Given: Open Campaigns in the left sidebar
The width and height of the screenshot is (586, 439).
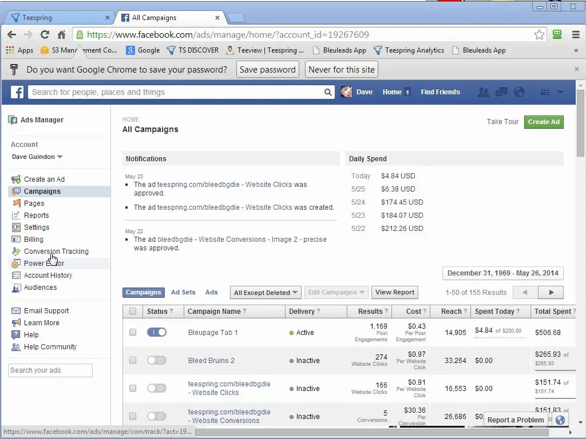Looking at the screenshot, I should 59,191.
